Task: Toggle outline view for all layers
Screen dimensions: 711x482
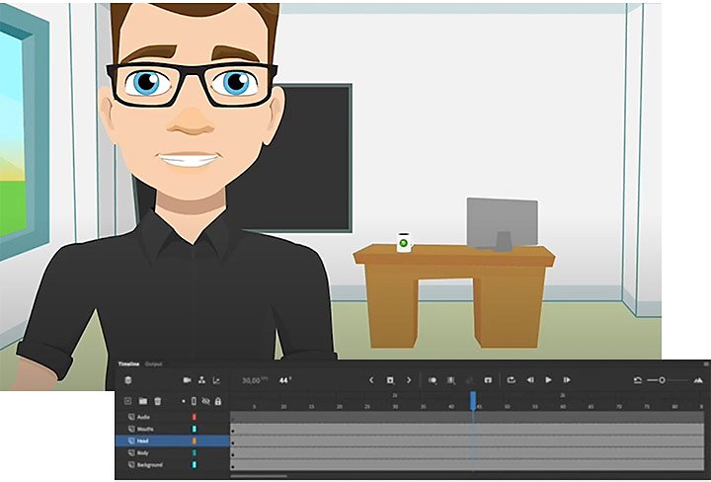Action: point(194,401)
